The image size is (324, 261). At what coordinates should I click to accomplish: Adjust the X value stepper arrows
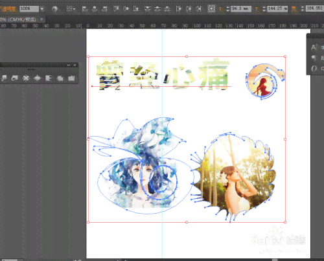(x=228, y=9)
